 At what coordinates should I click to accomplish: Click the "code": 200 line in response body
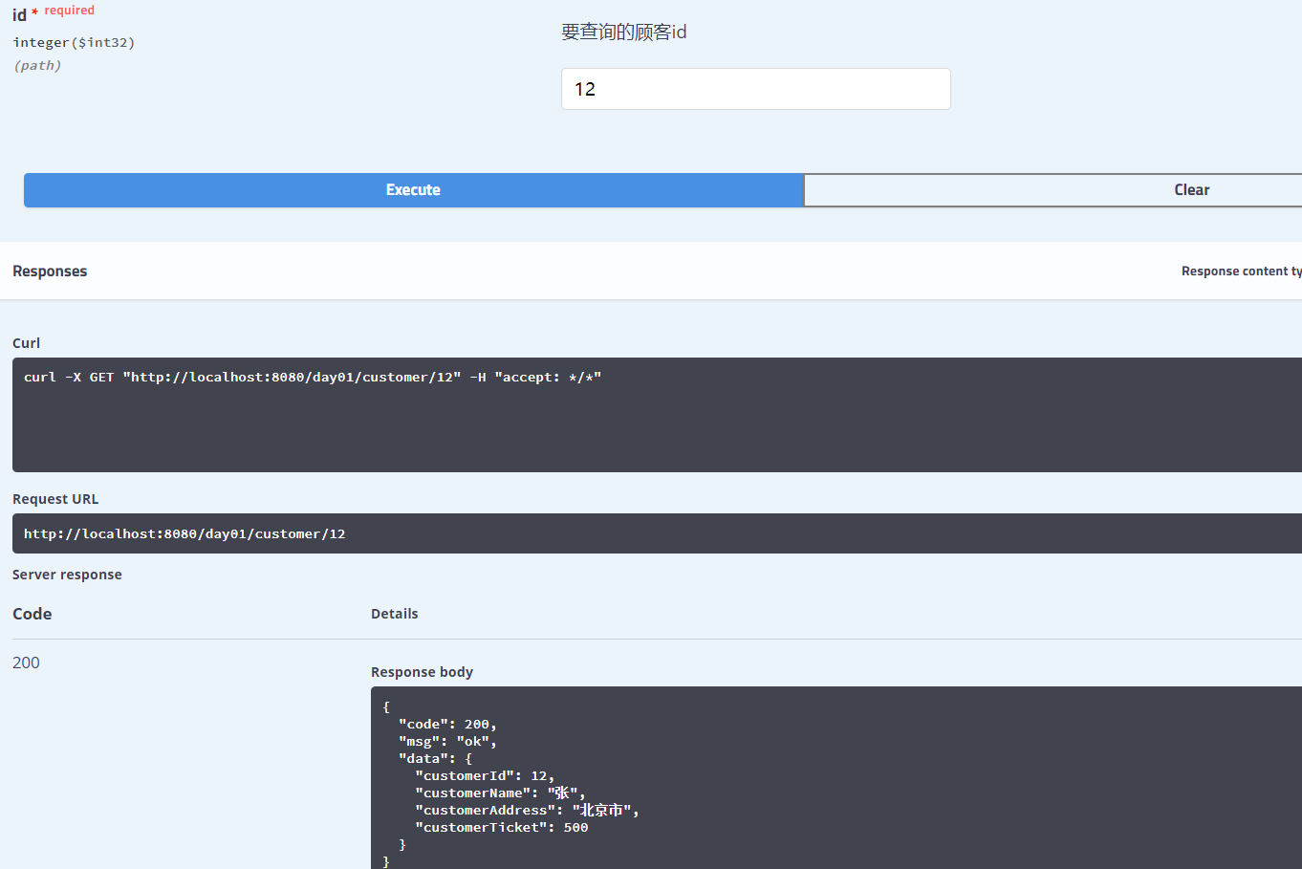(x=447, y=725)
